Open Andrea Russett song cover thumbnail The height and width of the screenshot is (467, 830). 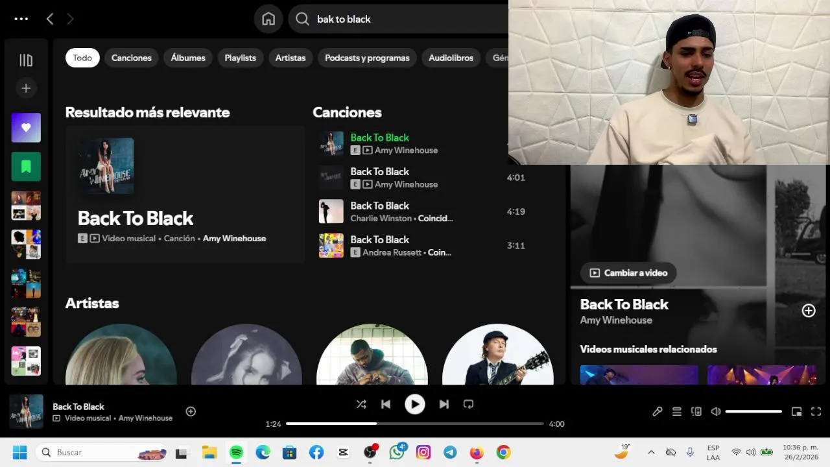(331, 246)
